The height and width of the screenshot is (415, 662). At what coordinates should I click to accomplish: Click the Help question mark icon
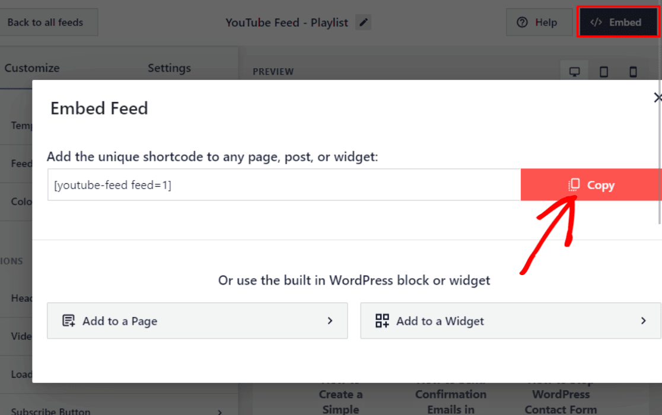pos(522,23)
